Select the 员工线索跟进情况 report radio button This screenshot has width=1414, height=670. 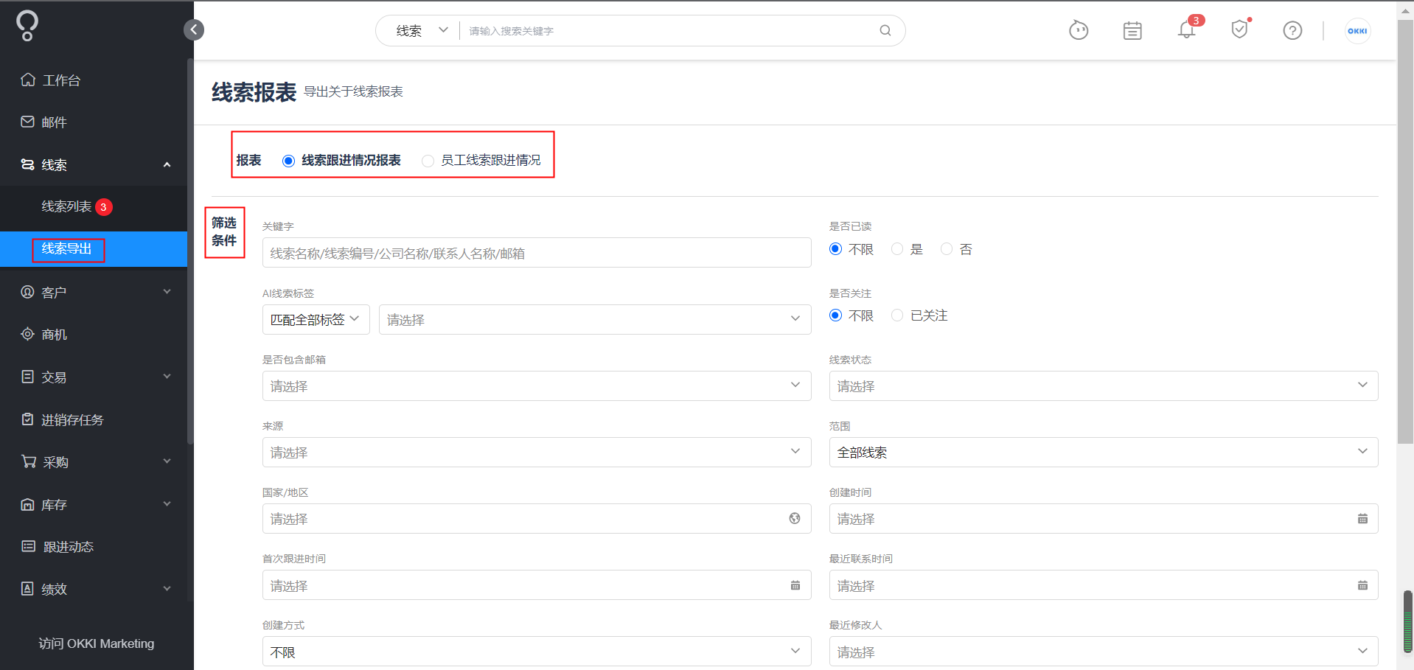pyautogui.click(x=428, y=160)
